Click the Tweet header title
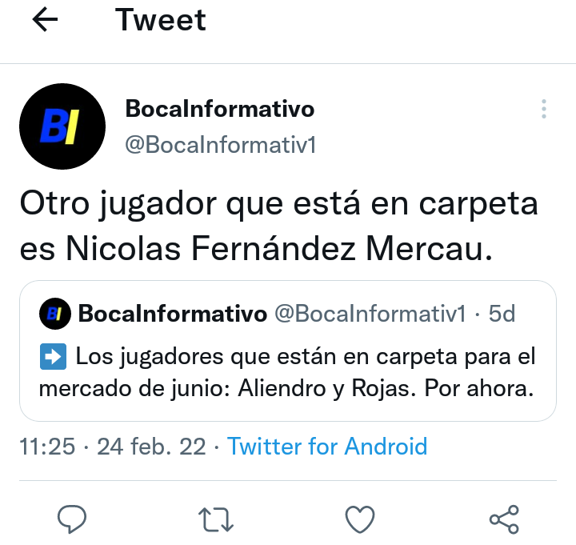The height and width of the screenshot is (545, 576). [161, 20]
